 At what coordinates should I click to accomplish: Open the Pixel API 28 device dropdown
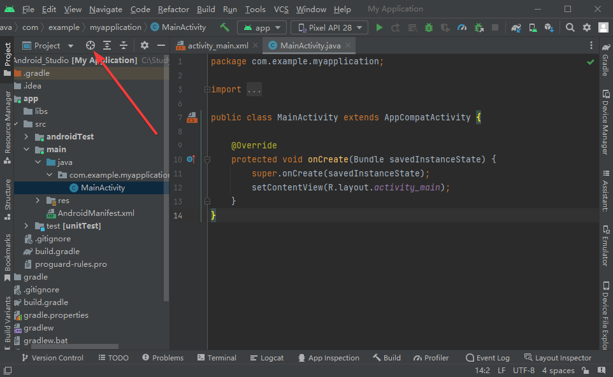pyautogui.click(x=329, y=28)
